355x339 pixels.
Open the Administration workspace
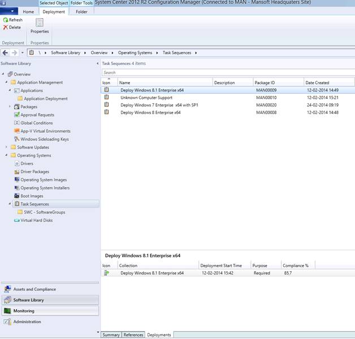[x=27, y=321]
